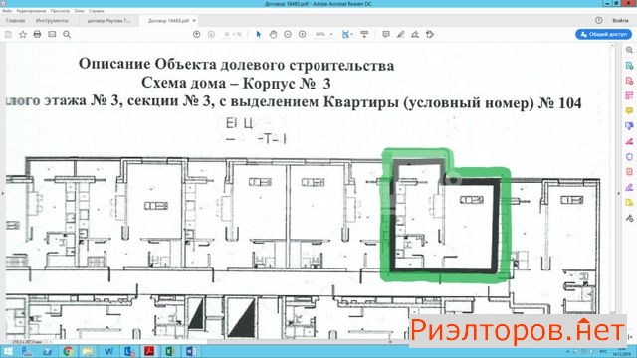Open search tool in right sidebar

(629, 50)
